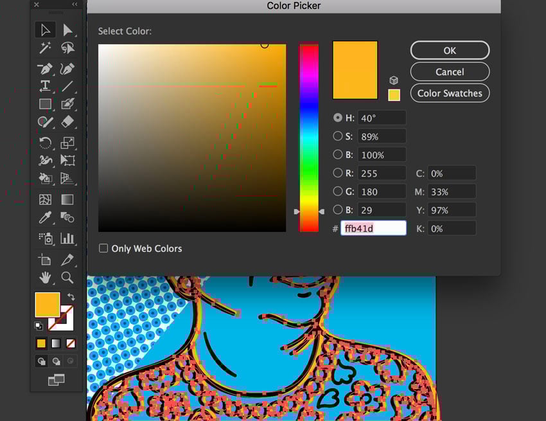Select the B blue radio button
This screenshot has height=421, width=546.
tap(337, 210)
